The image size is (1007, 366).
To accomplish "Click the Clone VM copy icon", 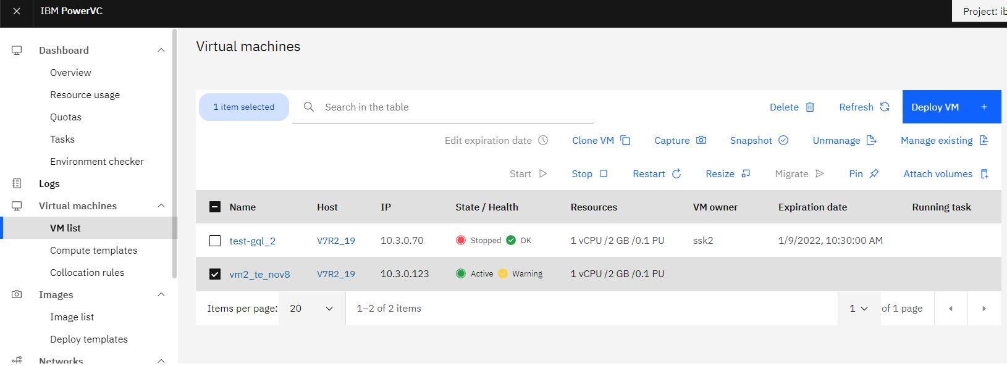I will [625, 140].
